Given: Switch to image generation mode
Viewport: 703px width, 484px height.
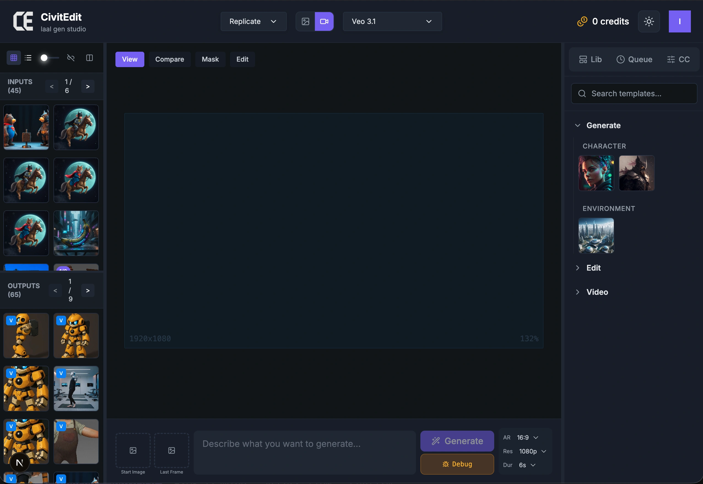Looking at the screenshot, I should click(x=305, y=21).
